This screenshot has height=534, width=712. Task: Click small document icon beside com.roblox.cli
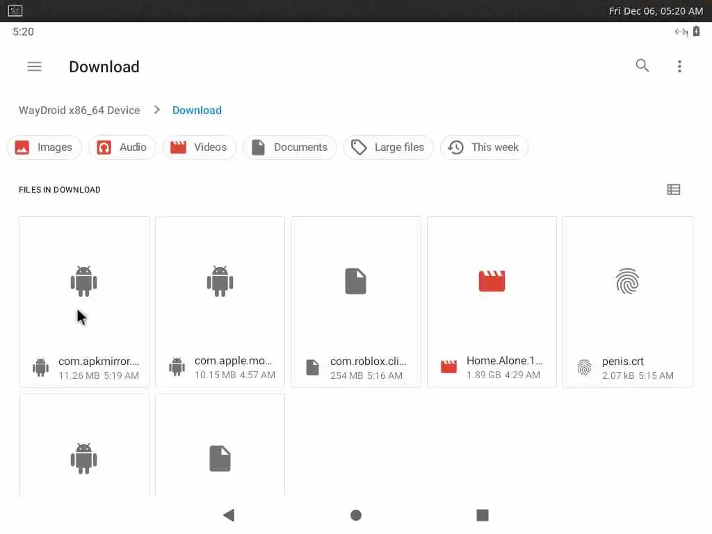[x=312, y=367]
